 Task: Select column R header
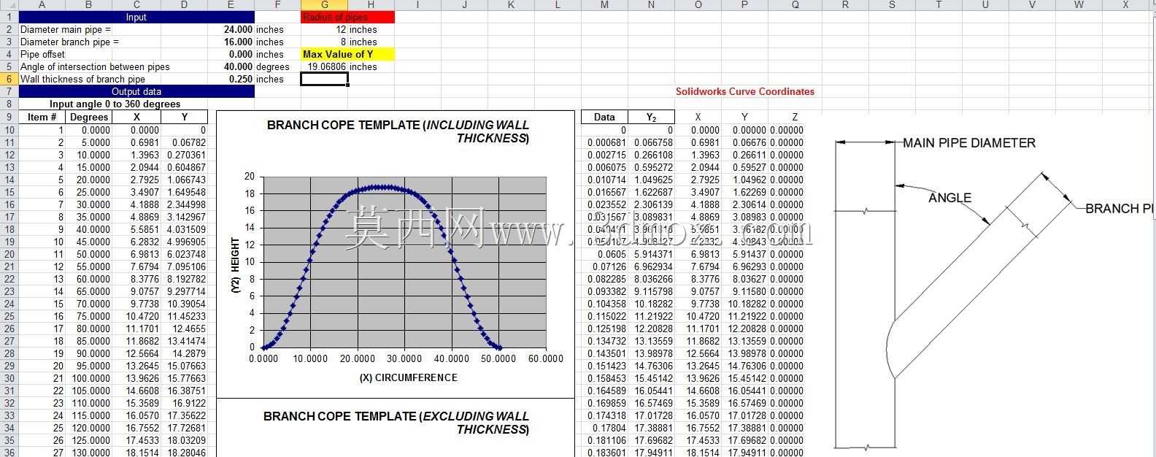click(x=845, y=5)
